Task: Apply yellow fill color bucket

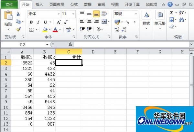Action: 45,30
